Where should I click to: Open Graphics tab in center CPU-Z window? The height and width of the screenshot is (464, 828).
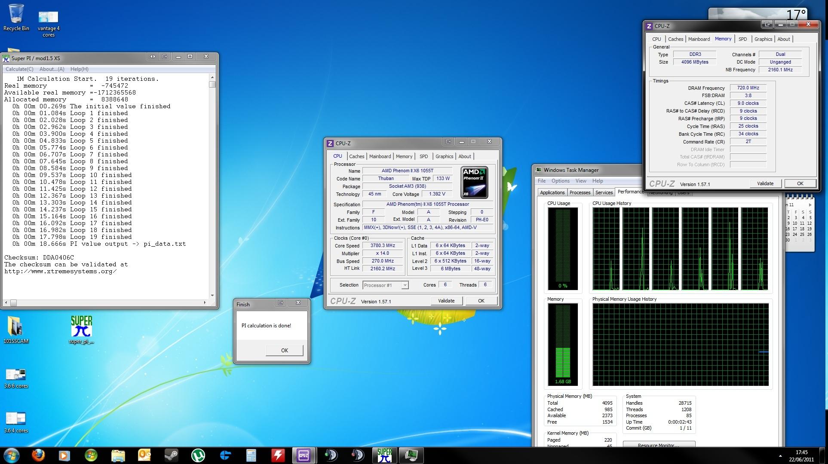tap(444, 156)
